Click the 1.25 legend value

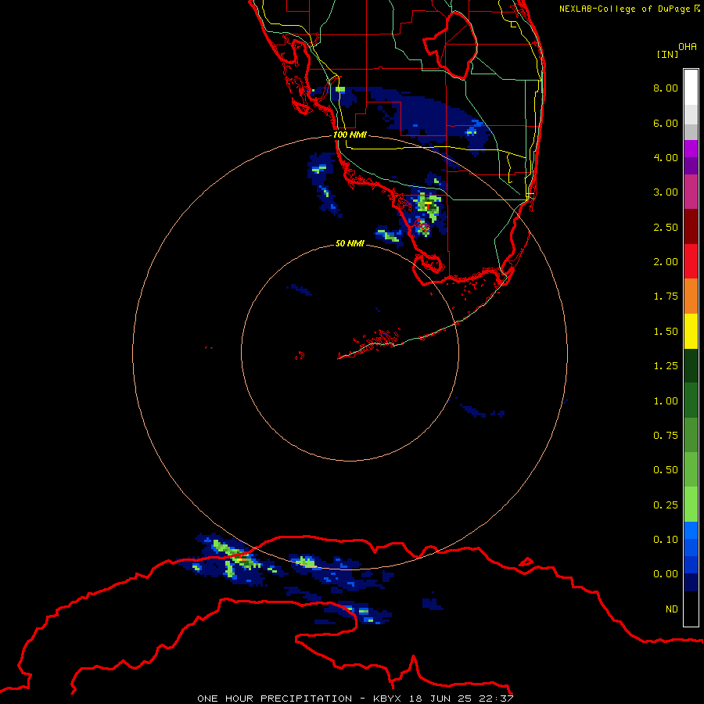point(666,366)
